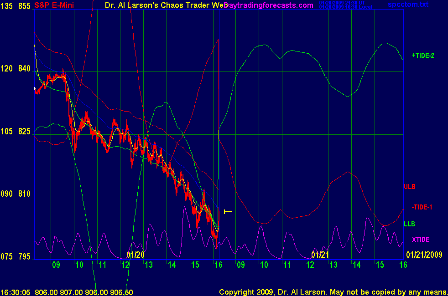Click the Copyright 2009 Dr. Al Larson notice
448x296 pixels.
click(x=333, y=292)
